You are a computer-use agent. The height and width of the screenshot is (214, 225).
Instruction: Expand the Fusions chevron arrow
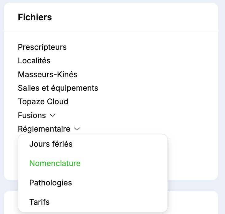pos(53,115)
